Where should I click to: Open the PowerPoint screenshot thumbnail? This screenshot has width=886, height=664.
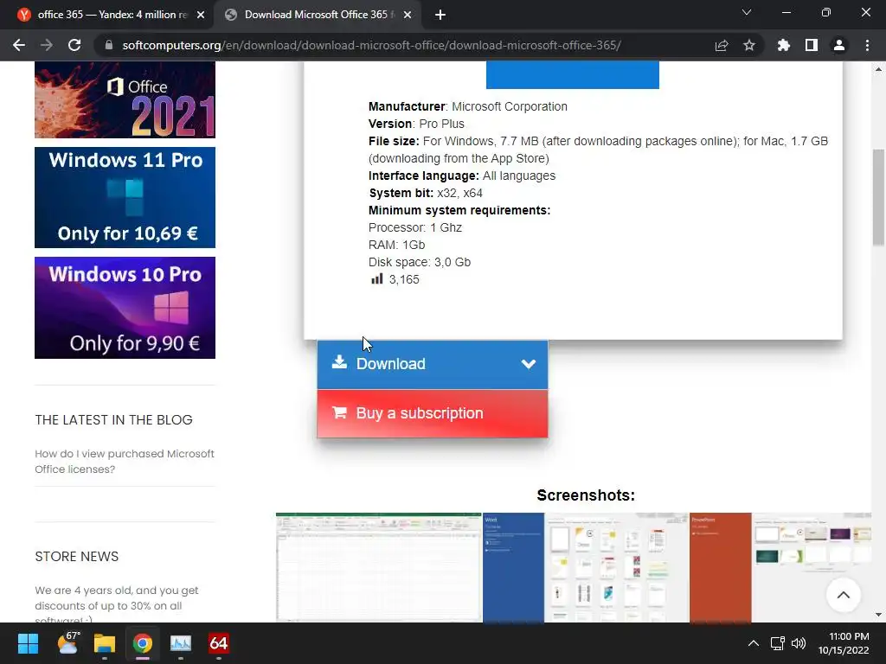tap(780, 567)
